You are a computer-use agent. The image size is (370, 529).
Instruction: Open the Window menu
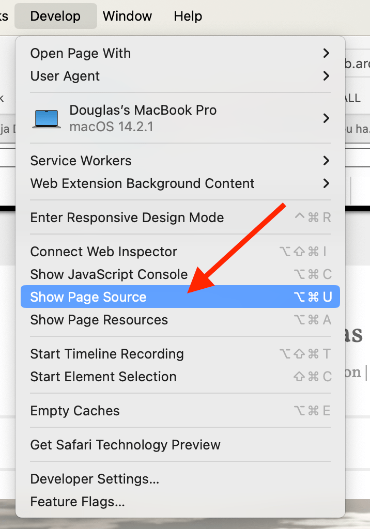click(127, 16)
